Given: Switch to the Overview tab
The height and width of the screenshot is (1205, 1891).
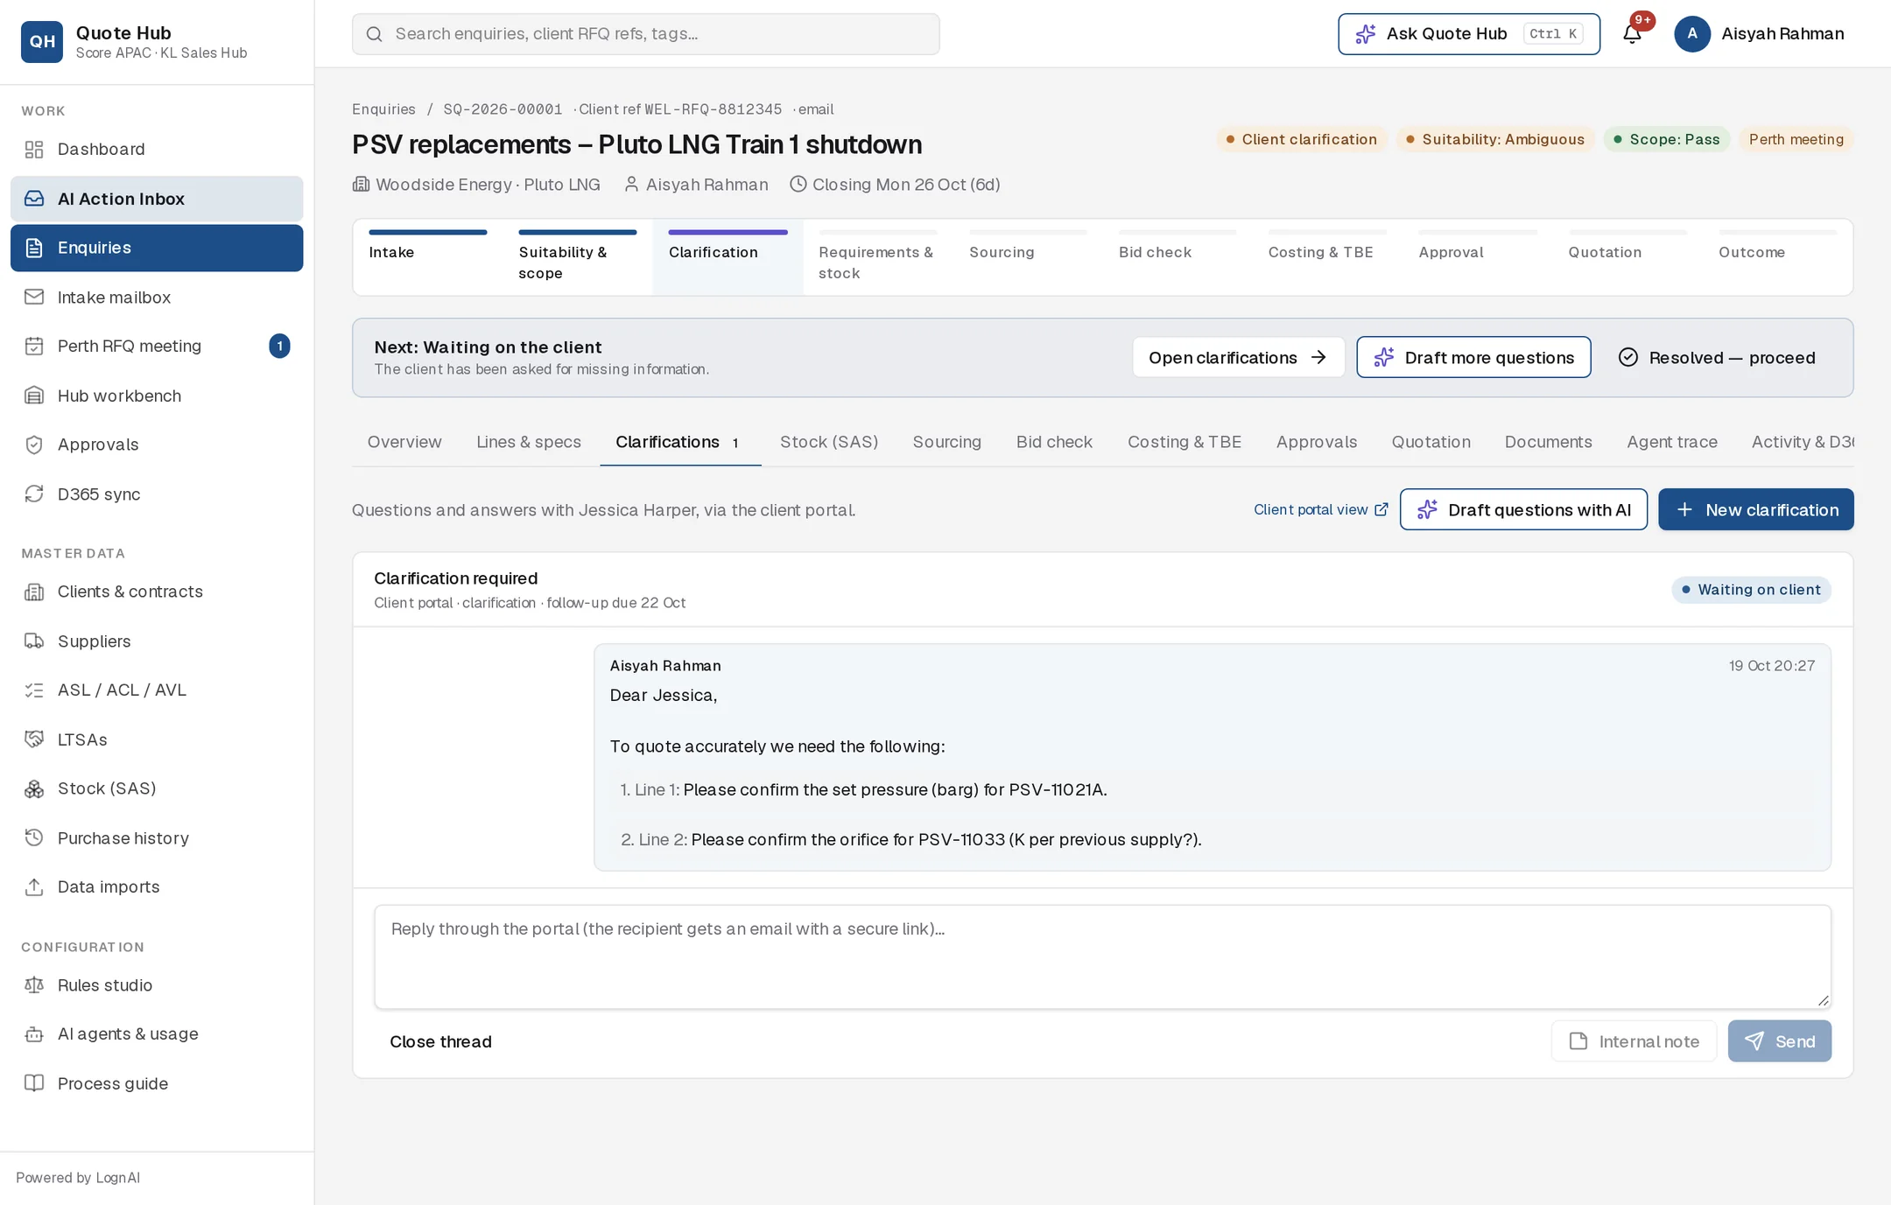Looking at the screenshot, I should pyautogui.click(x=404, y=442).
